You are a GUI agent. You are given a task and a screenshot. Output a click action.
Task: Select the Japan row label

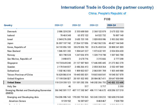pos(10,43)
